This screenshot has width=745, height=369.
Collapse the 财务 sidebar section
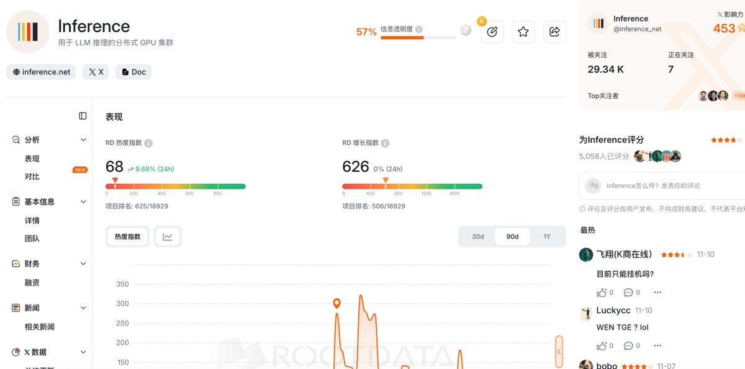pos(83,264)
